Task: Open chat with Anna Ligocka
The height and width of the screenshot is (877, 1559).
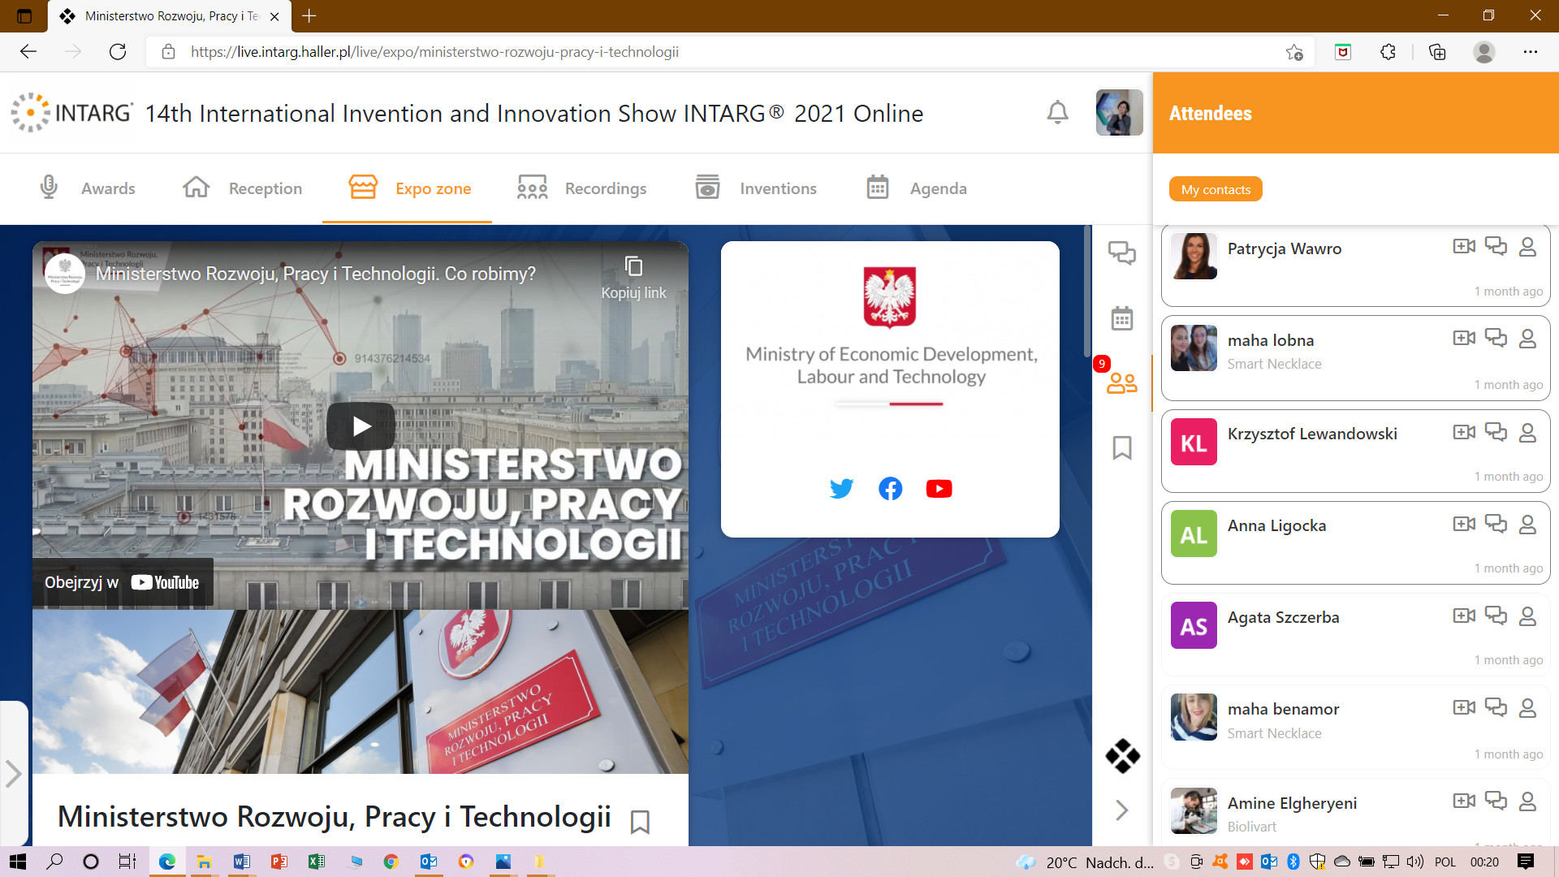Action: (1496, 523)
